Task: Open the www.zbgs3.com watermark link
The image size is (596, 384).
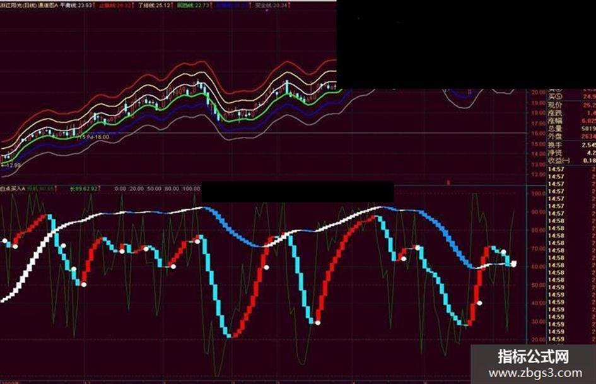Action: coord(535,373)
